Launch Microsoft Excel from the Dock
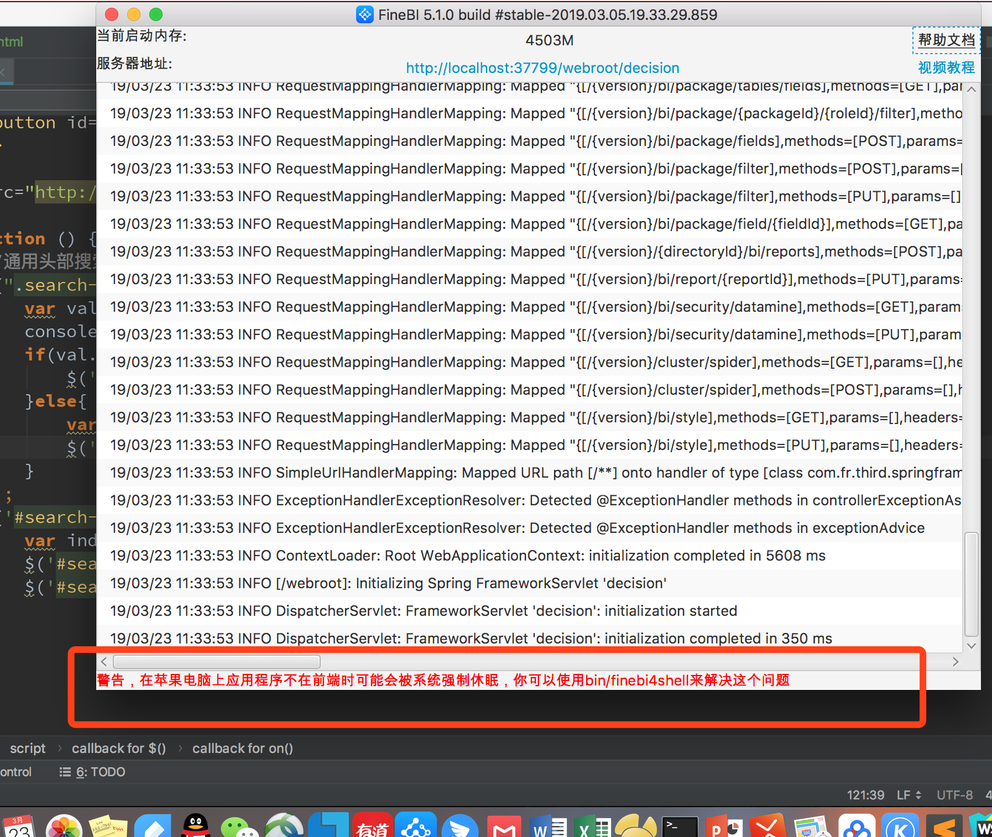The image size is (992, 837). [592, 826]
